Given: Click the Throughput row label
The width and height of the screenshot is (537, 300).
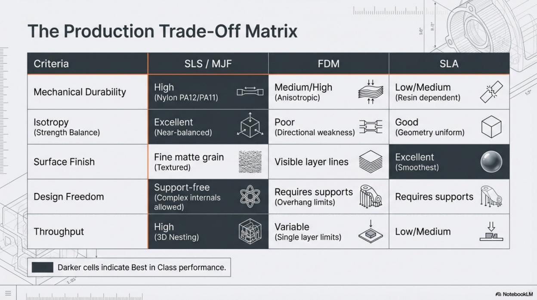Looking at the screenshot, I should point(59,232).
